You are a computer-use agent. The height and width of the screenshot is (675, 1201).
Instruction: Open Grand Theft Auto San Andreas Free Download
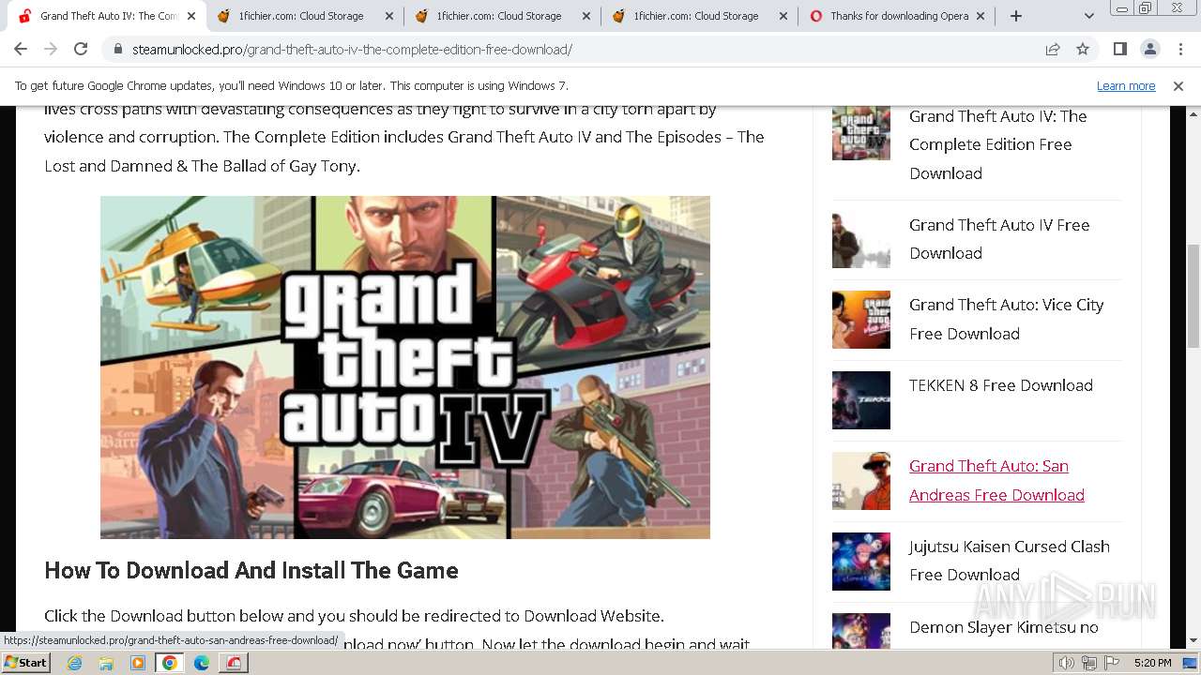(x=996, y=480)
